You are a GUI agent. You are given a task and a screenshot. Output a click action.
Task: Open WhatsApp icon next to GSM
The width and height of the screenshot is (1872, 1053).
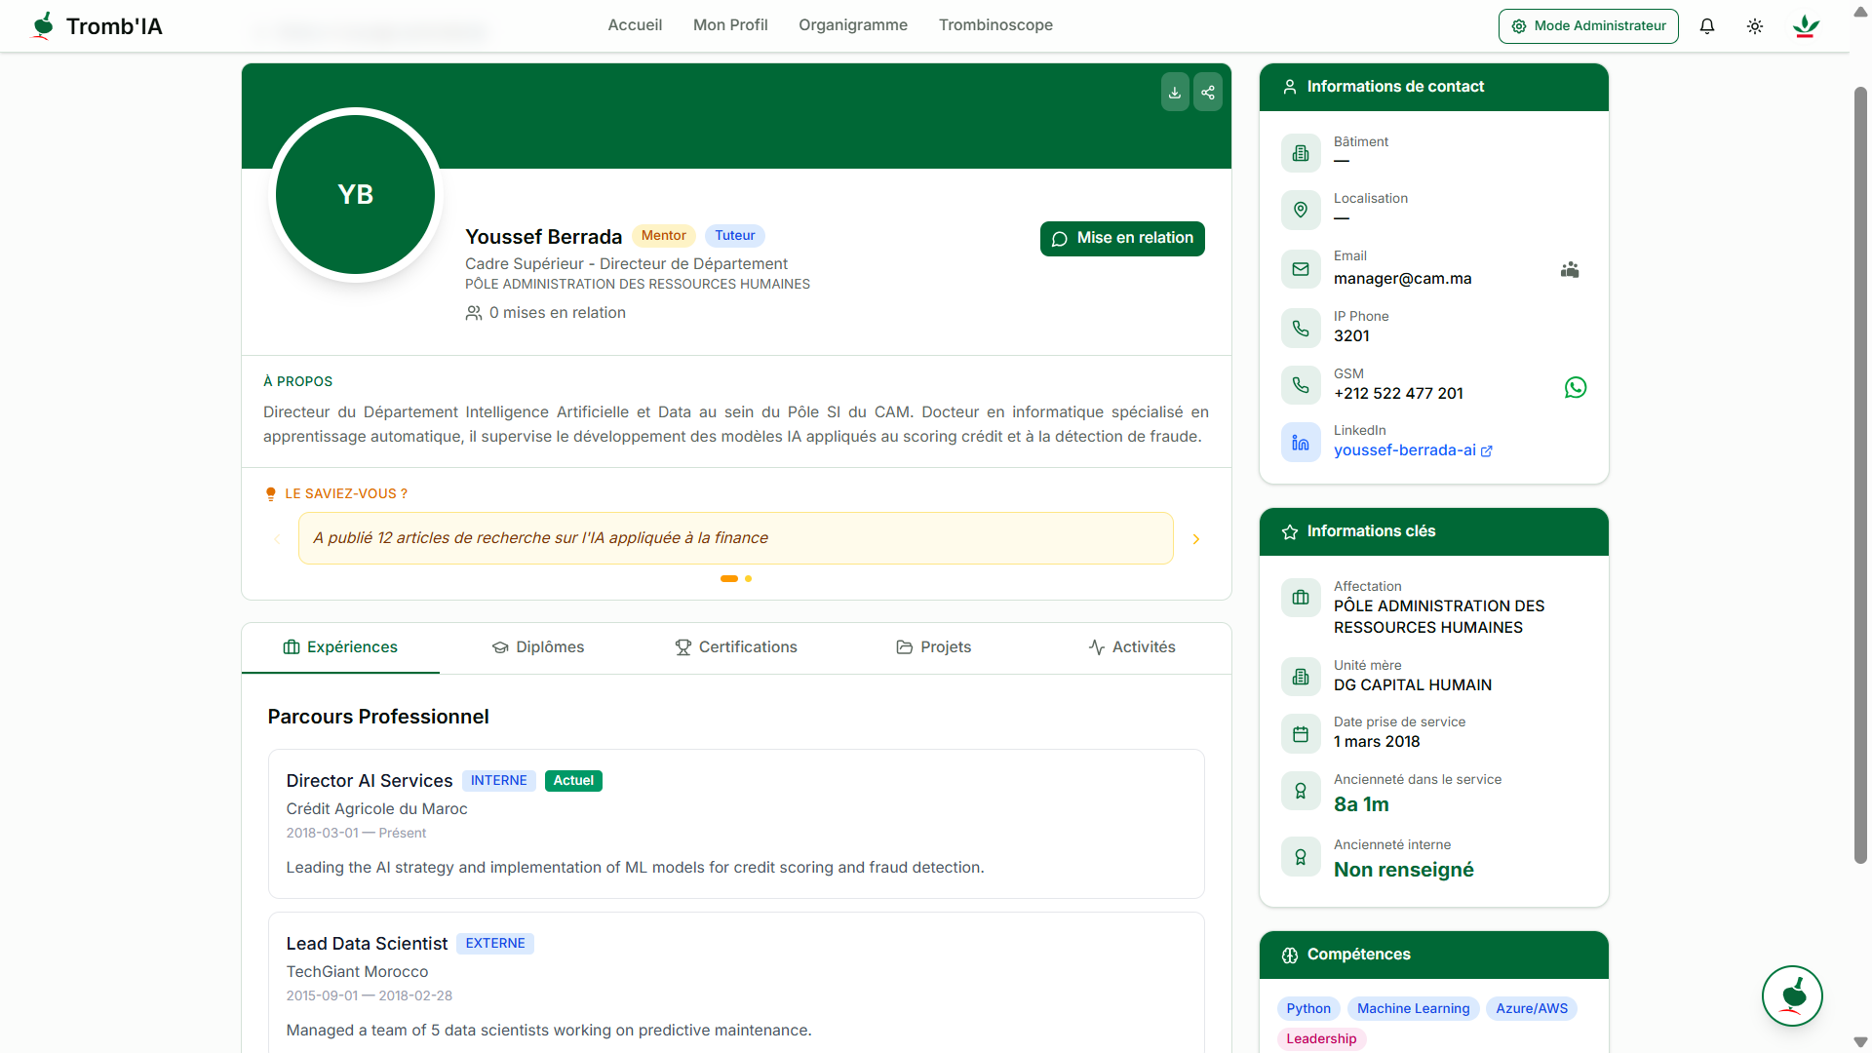1576,387
